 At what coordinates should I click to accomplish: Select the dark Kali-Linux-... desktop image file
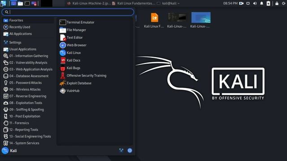[177, 20]
